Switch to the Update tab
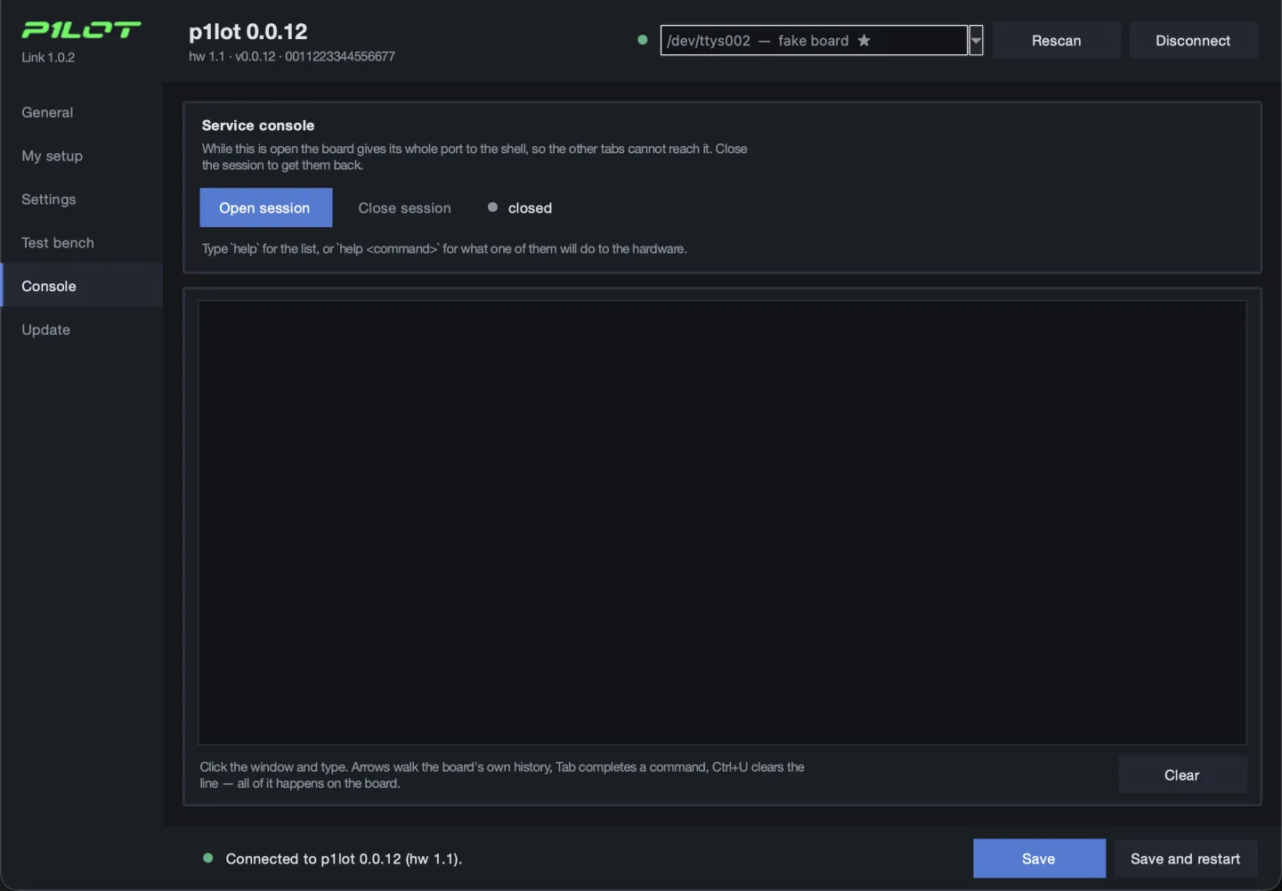This screenshot has width=1282, height=891. pos(82,329)
